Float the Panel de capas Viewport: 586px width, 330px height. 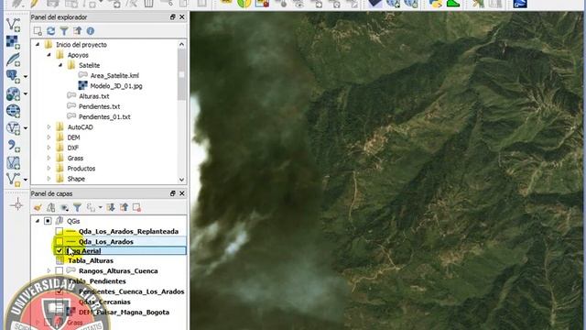[173, 193]
